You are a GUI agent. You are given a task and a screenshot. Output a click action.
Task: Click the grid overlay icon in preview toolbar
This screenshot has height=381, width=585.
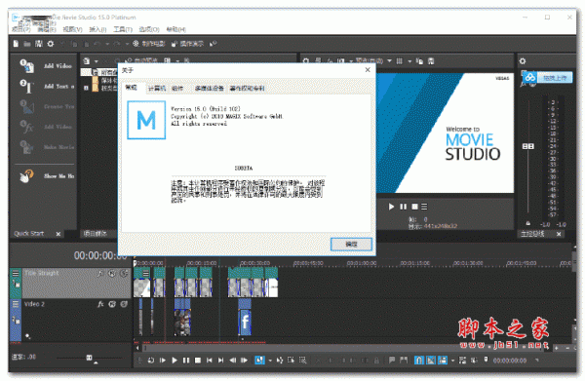click(x=400, y=61)
